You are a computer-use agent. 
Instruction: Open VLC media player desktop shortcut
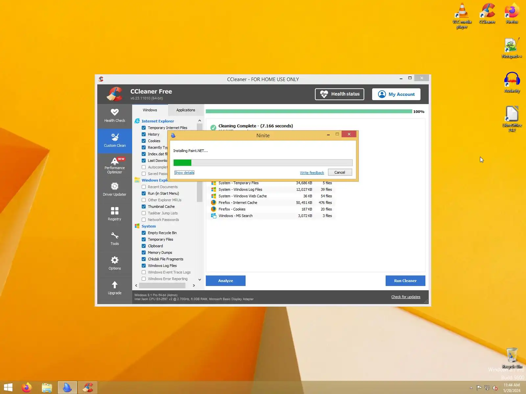point(462,16)
